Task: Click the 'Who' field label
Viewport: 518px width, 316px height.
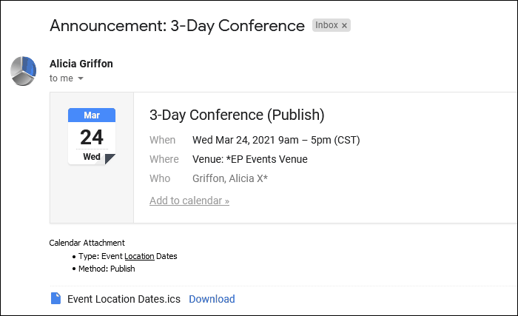Action: point(160,178)
